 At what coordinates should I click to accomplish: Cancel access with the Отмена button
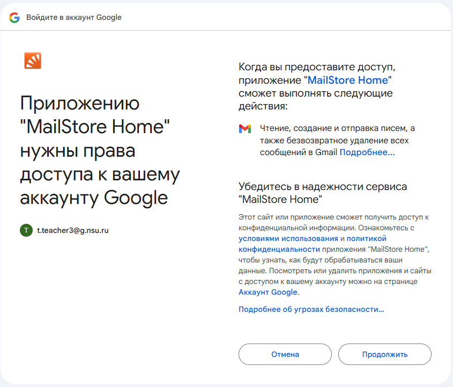(x=285, y=354)
